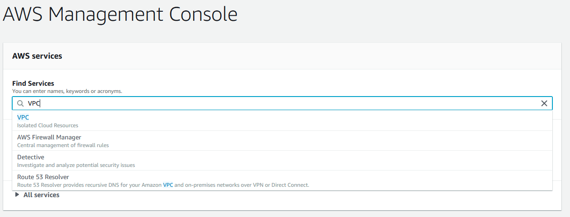Click the "Find Services" label

click(x=33, y=83)
